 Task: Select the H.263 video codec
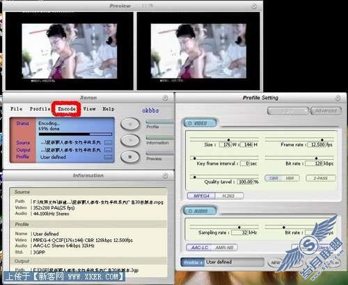[229, 196]
